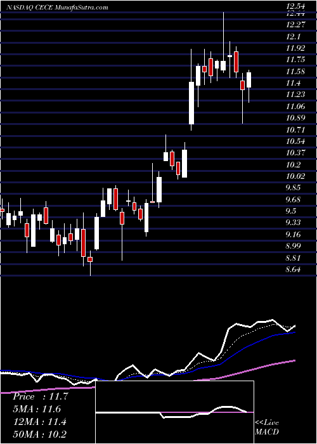This screenshot has width=317, height=444.
Task: Select the 10.71 price axis label
Action: pyautogui.click(x=295, y=130)
